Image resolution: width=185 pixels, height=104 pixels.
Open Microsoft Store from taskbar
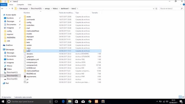(76, 101)
